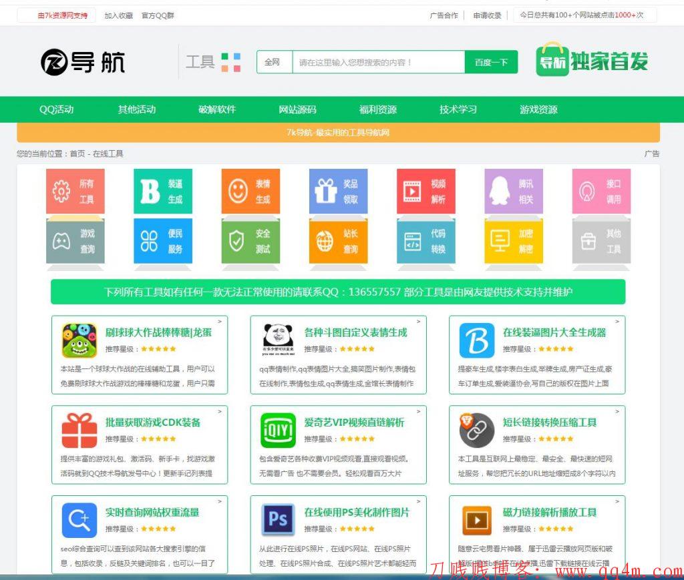Click the search text input field
Image resolution: width=684 pixels, height=580 pixels.
(379, 62)
